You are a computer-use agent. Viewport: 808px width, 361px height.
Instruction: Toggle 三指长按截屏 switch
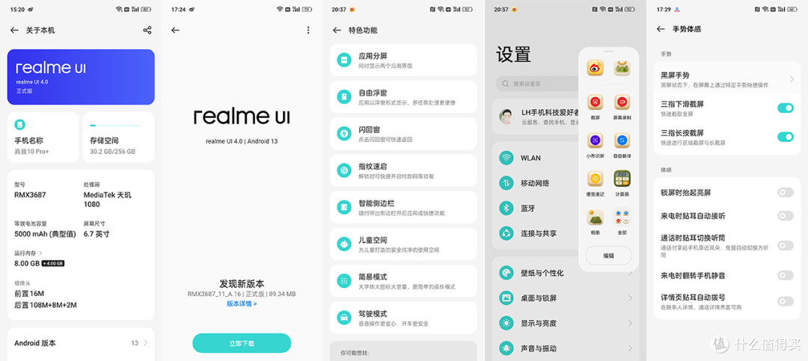point(786,137)
